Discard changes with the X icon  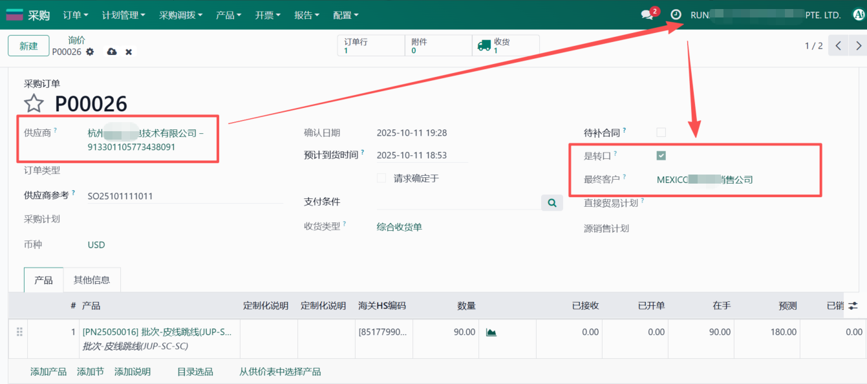coord(129,50)
